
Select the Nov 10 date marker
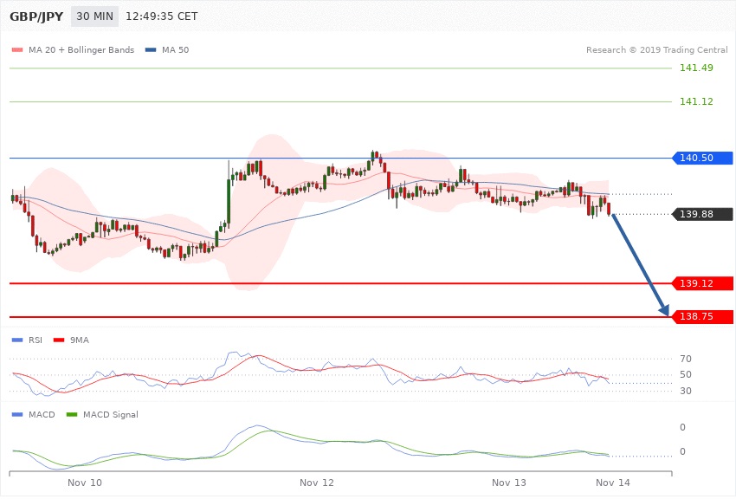(x=85, y=481)
